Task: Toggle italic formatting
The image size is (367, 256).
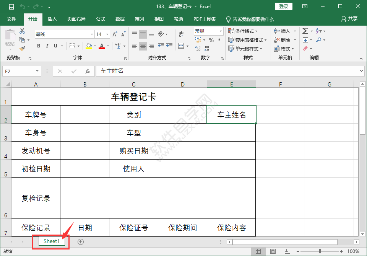Action: tap(47, 46)
